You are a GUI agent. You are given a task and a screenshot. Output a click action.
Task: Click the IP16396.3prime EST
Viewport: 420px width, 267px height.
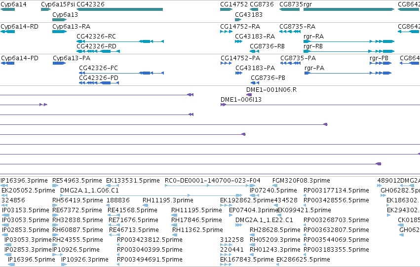4,185
